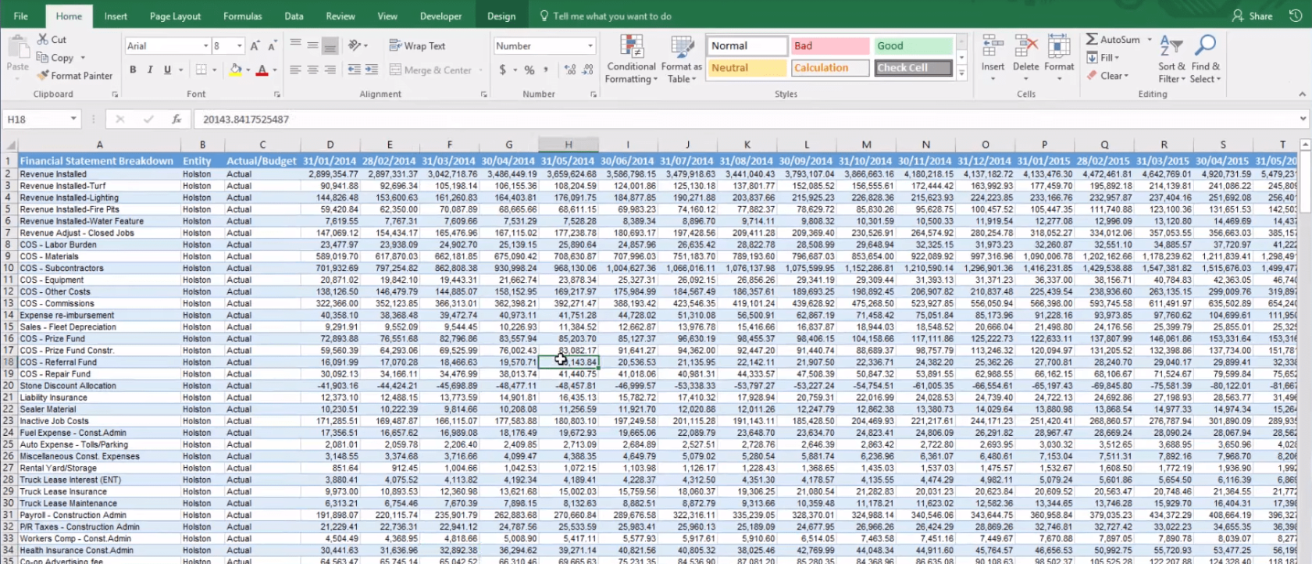Screen dimensions: 1312x564
Task: Open Conditional Formatting menu
Action: [631, 59]
